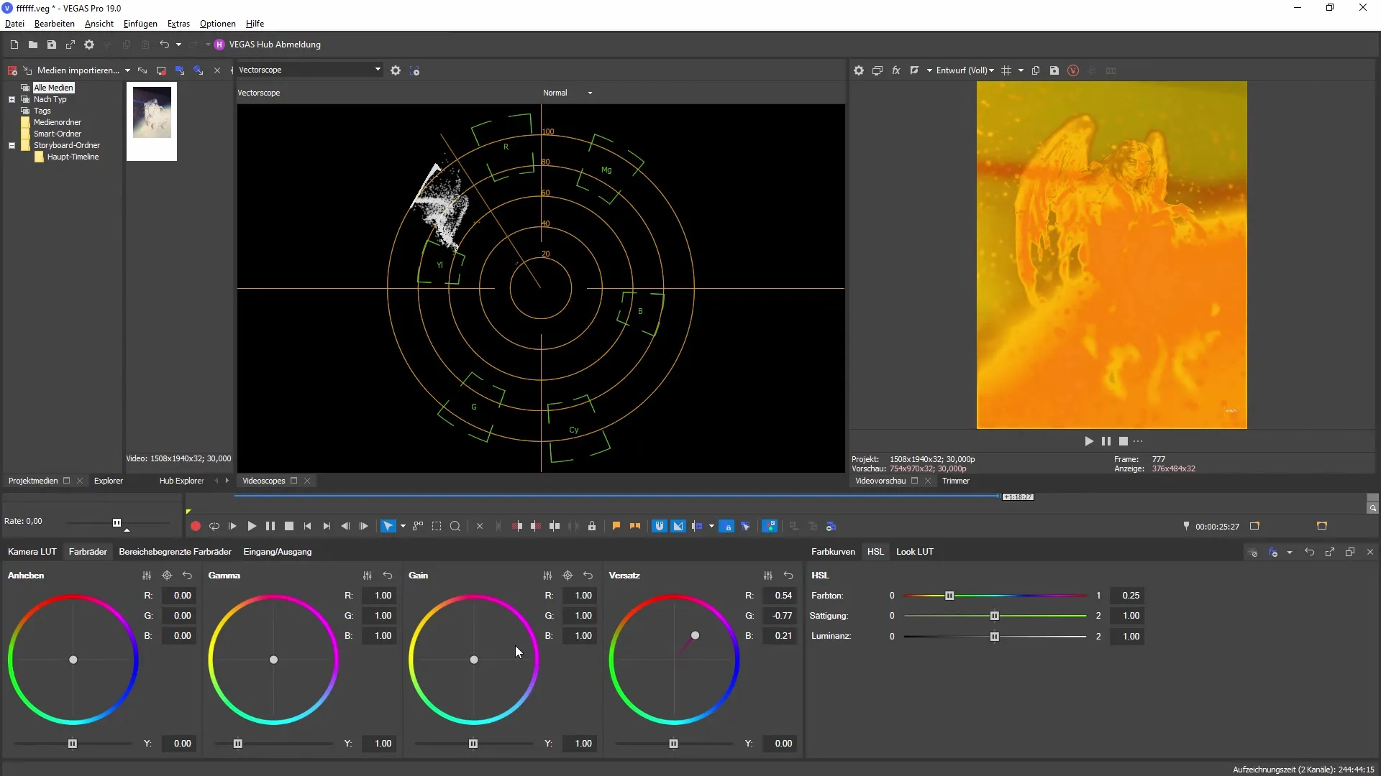Pick color with the Gain eyedropper icon
This screenshot has height=776, width=1381.
pos(568,576)
